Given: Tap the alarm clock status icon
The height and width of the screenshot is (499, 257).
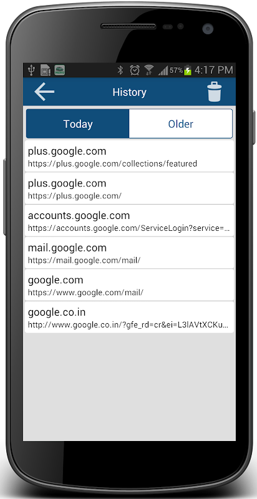Looking at the screenshot, I should coord(135,70).
